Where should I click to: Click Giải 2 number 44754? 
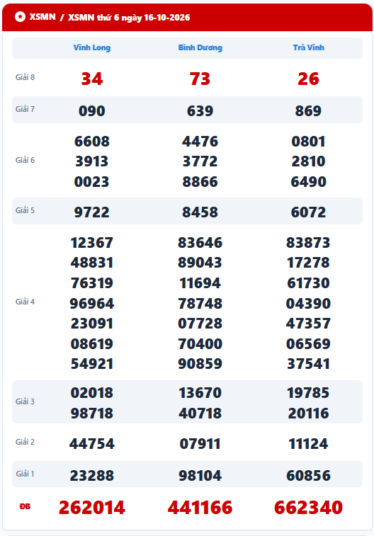point(92,444)
